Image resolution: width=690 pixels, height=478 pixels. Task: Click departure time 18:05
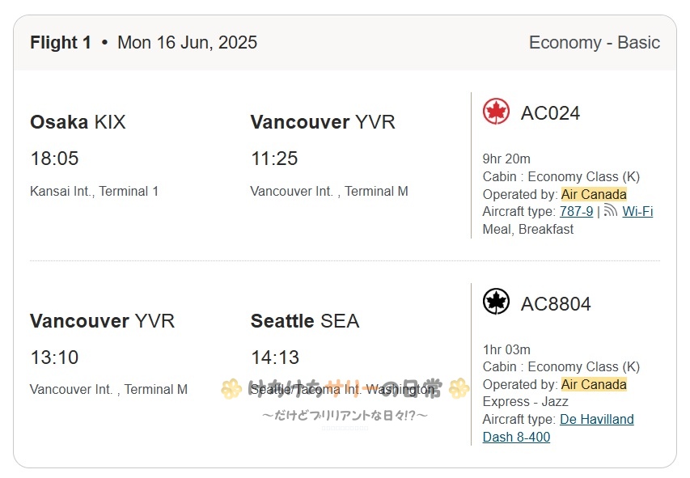point(54,159)
